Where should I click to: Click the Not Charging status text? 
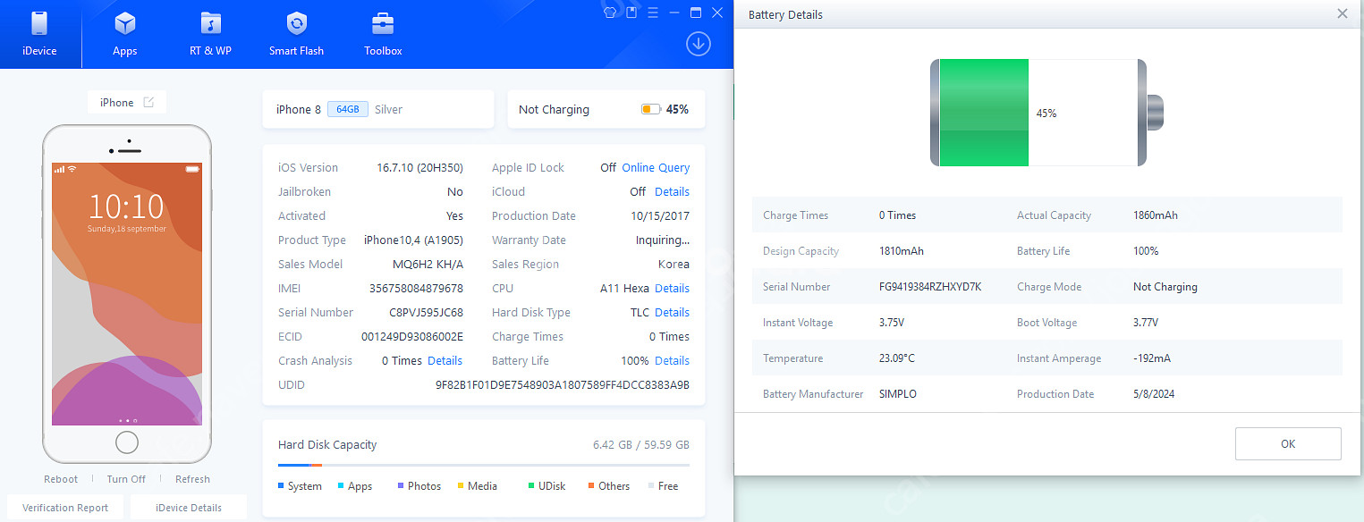pos(554,109)
